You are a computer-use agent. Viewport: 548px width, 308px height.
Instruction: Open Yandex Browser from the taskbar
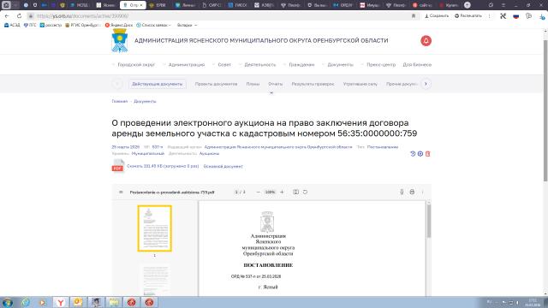[x=61, y=302]
